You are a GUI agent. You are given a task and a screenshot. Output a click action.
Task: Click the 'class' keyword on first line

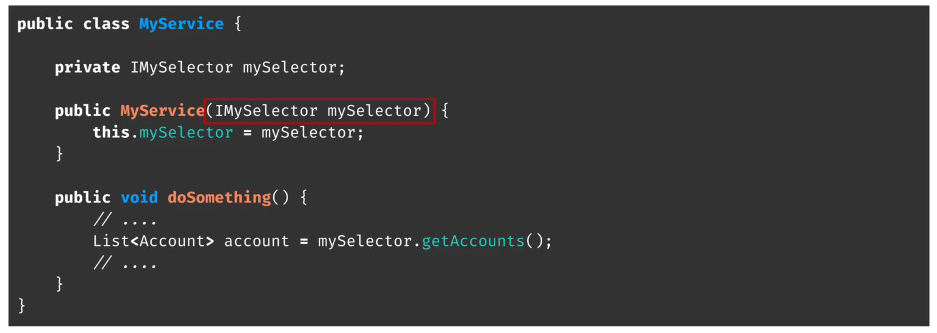point(106,24)
